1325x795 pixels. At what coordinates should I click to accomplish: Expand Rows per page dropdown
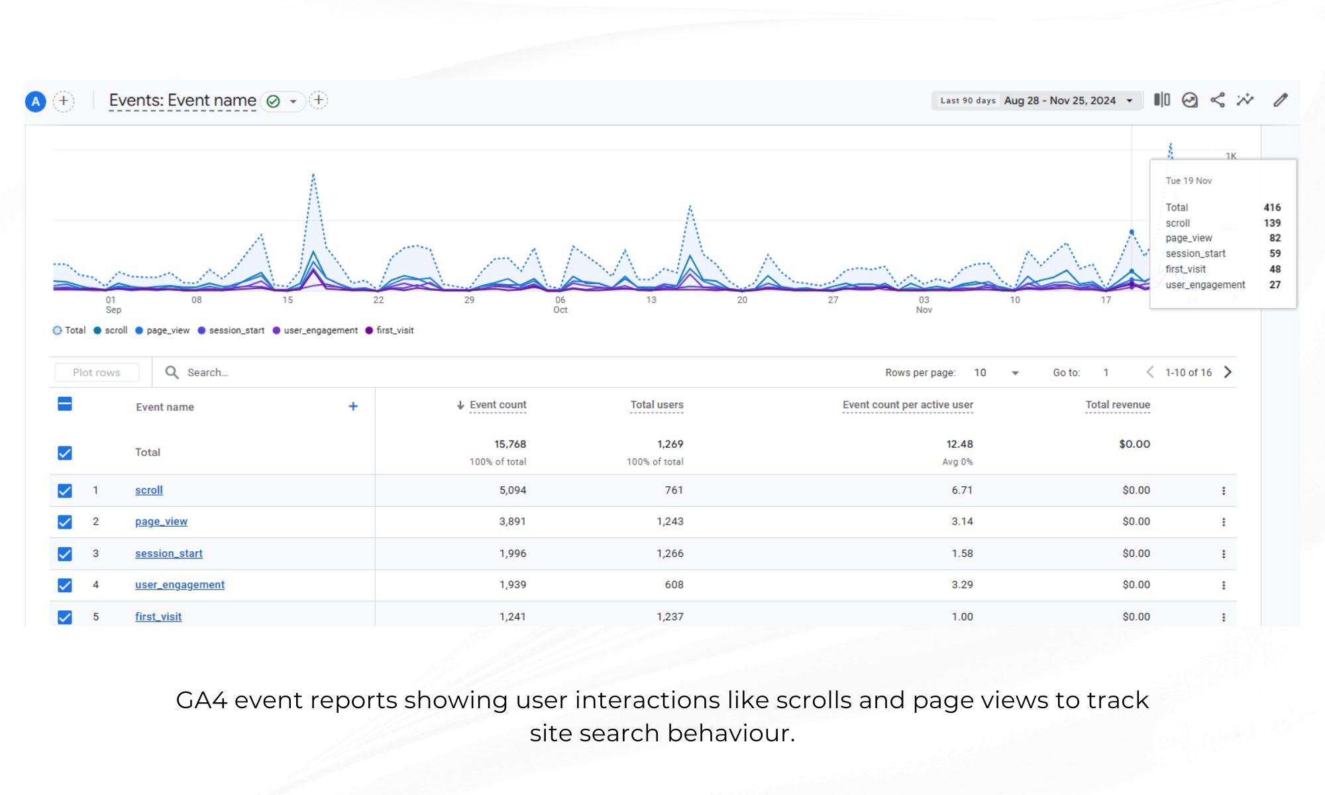click(x=1014, y=373)
